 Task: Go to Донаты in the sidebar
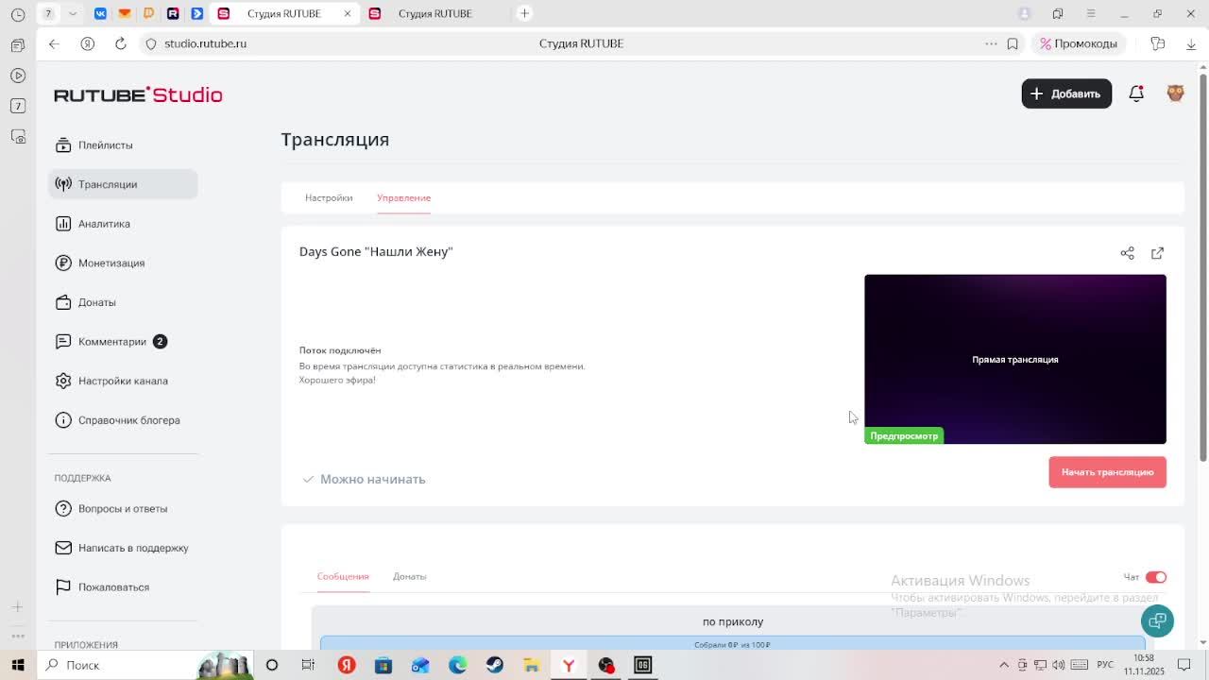coord(123,302)
